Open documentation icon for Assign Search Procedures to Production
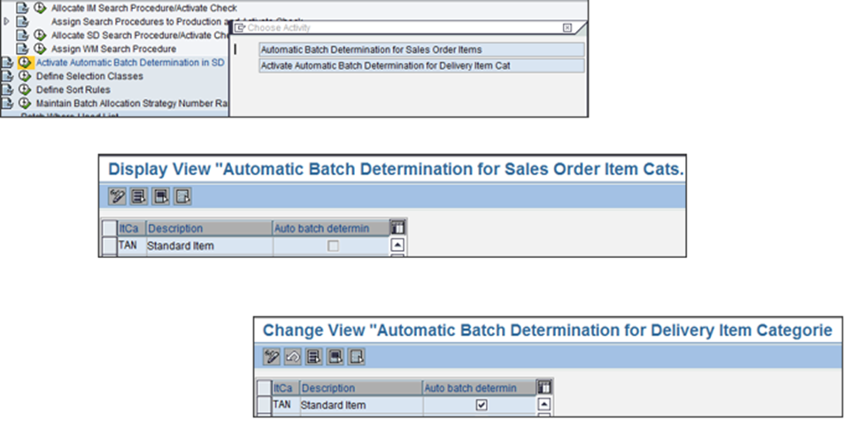Screen dimensions: 863x435 tap(22, 22)
